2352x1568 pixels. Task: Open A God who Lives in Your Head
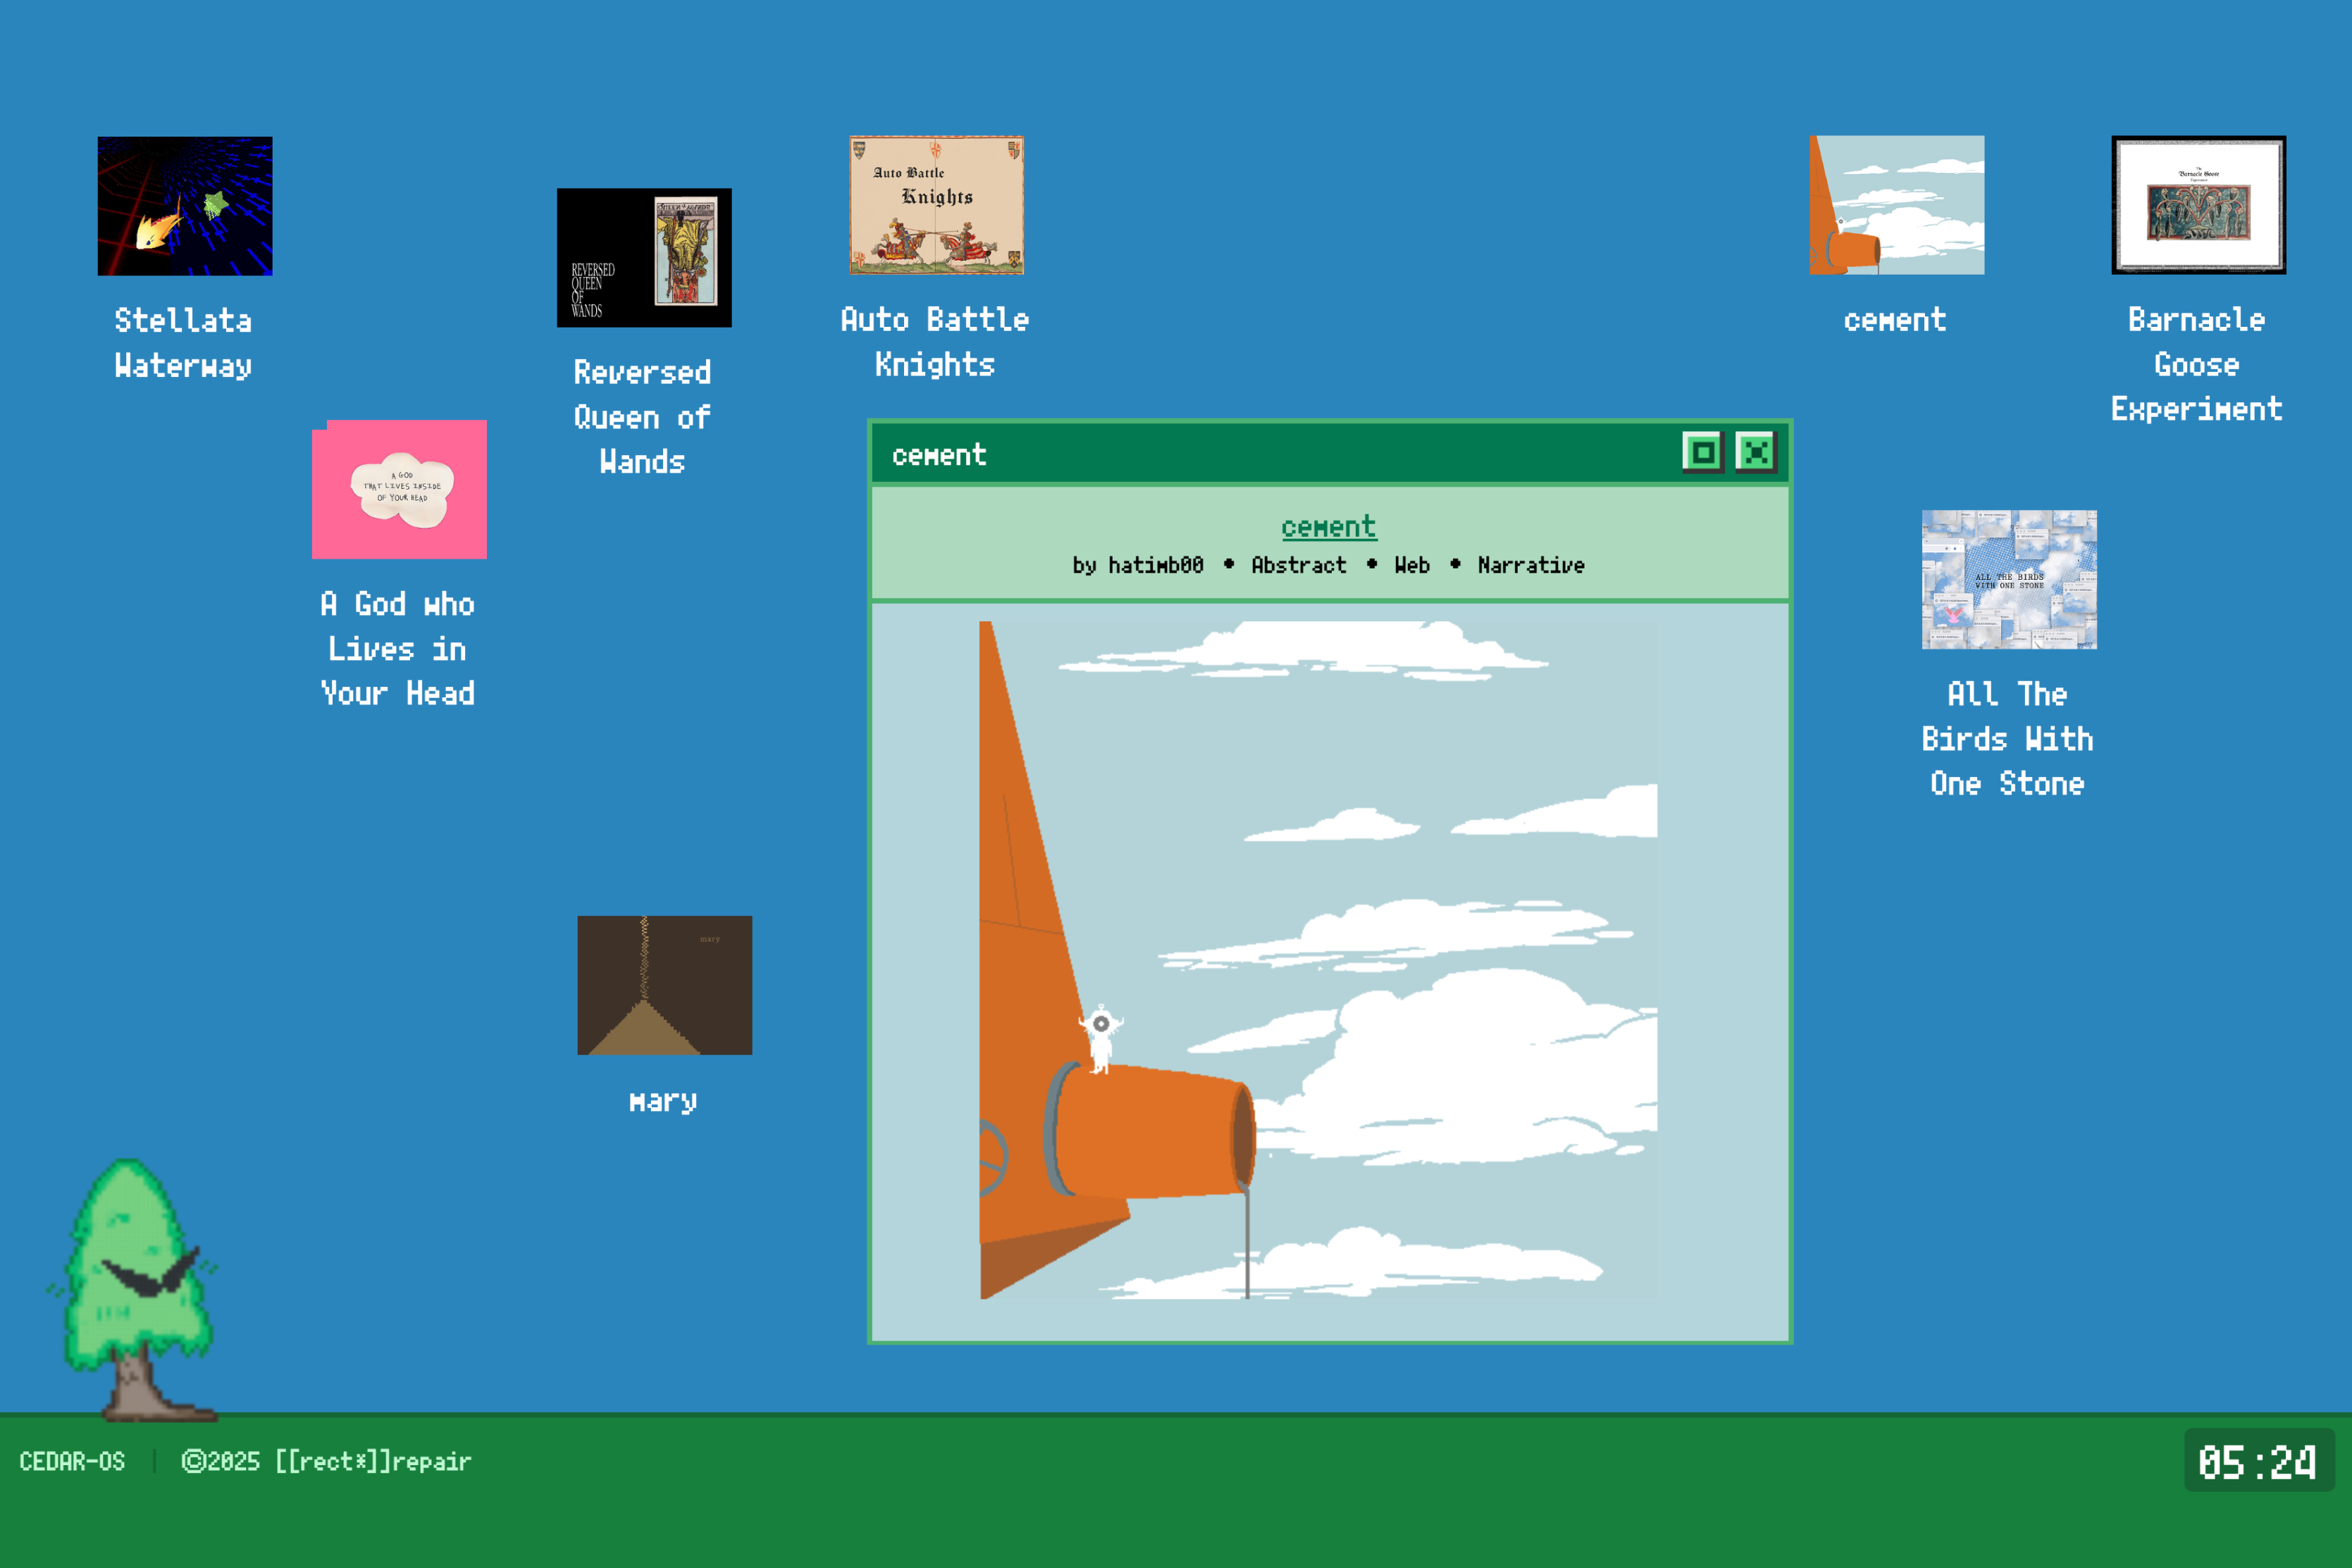click(x=399, y=489)
